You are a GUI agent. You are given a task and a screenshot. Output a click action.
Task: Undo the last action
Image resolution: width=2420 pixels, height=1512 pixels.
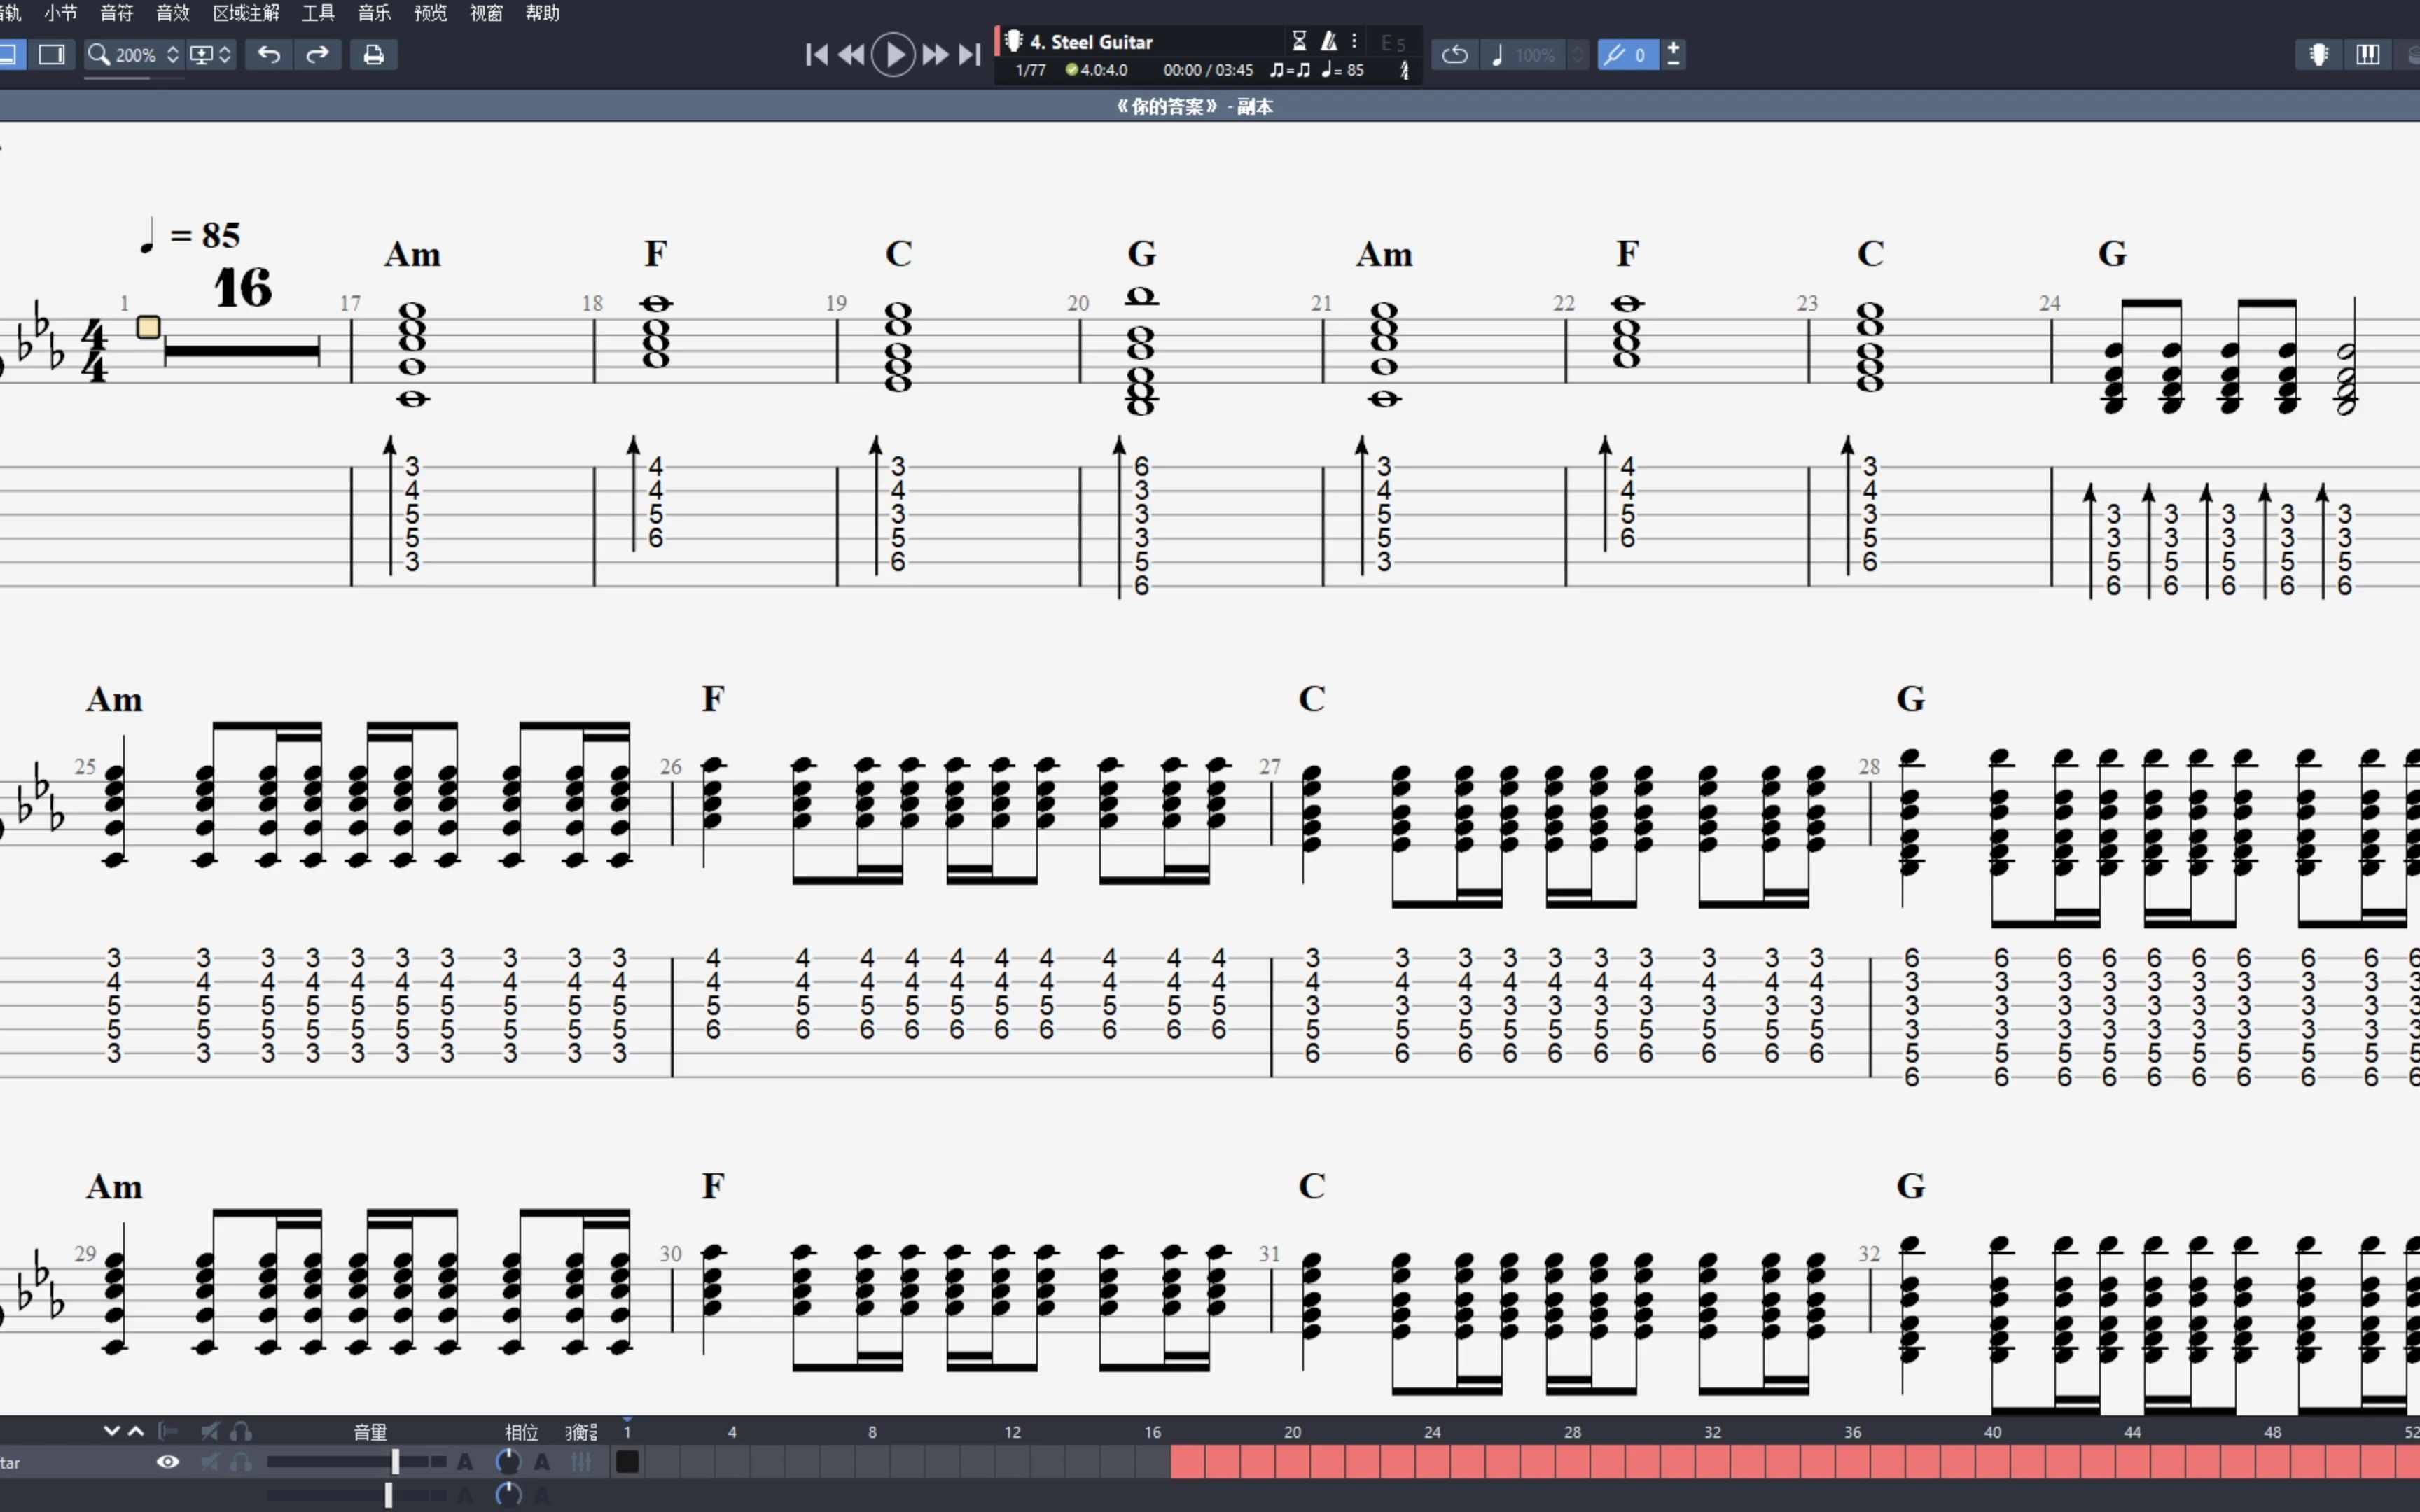tap(268, 55)
